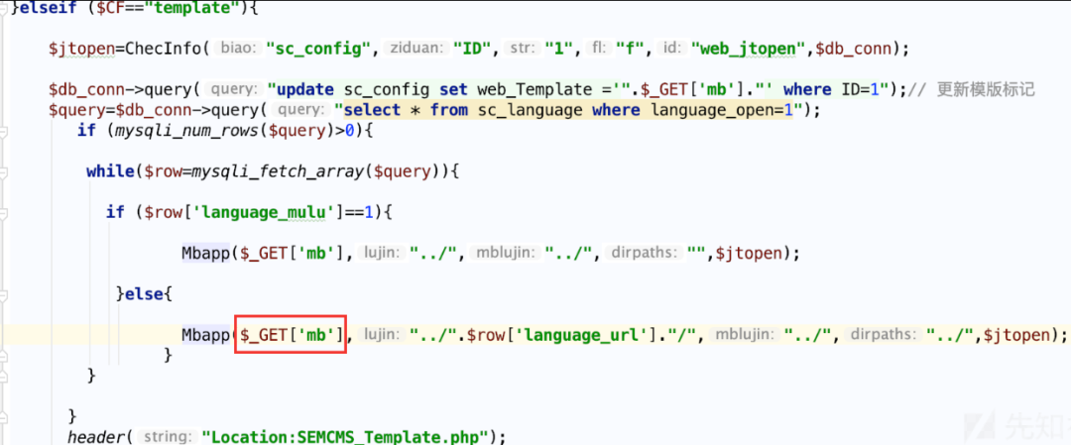Viewport: 1071px width, 445px height.
Task: Click the query: hint on the update line
Action: [x=233, y=89]
